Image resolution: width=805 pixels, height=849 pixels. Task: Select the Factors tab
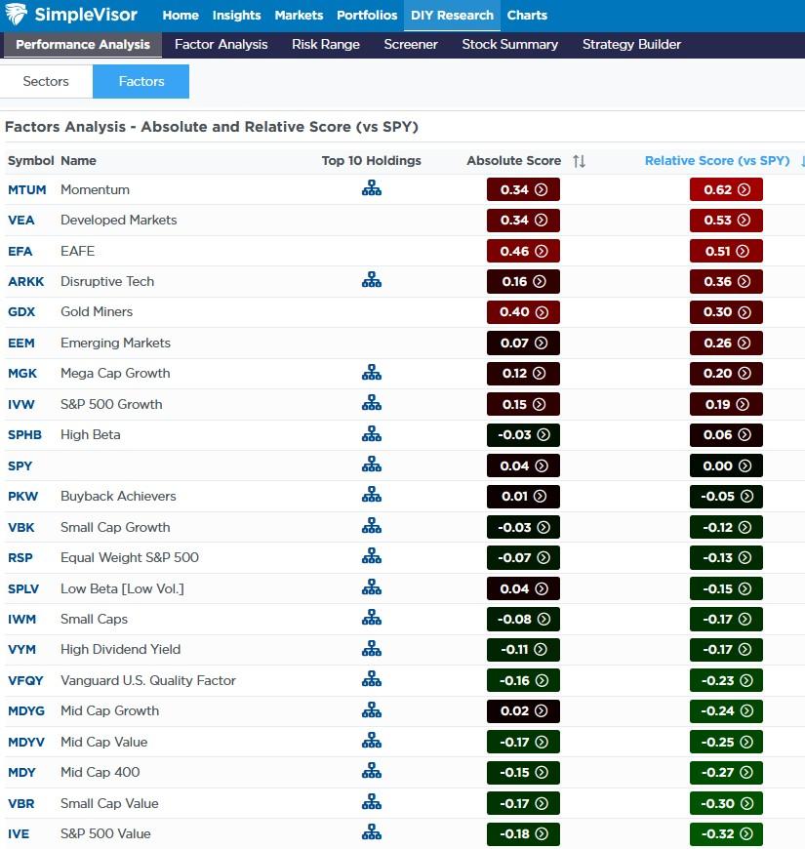(141, 82)
